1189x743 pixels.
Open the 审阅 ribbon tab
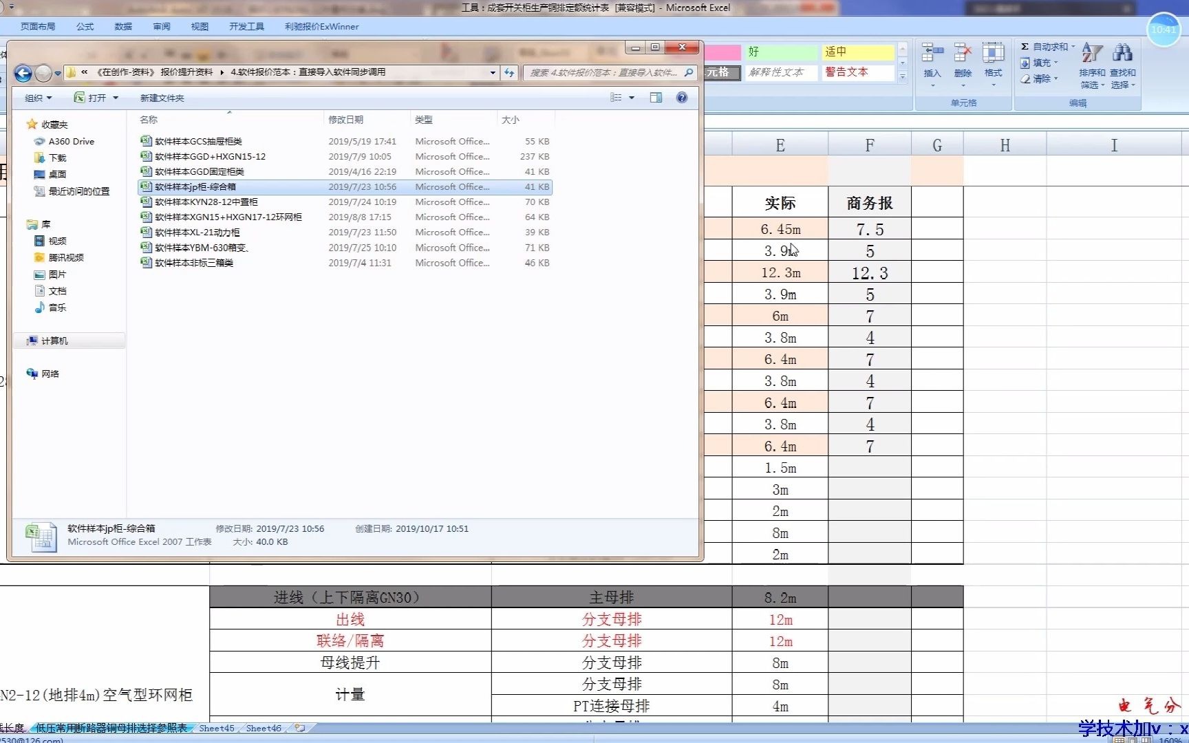(x=162, y=26)
